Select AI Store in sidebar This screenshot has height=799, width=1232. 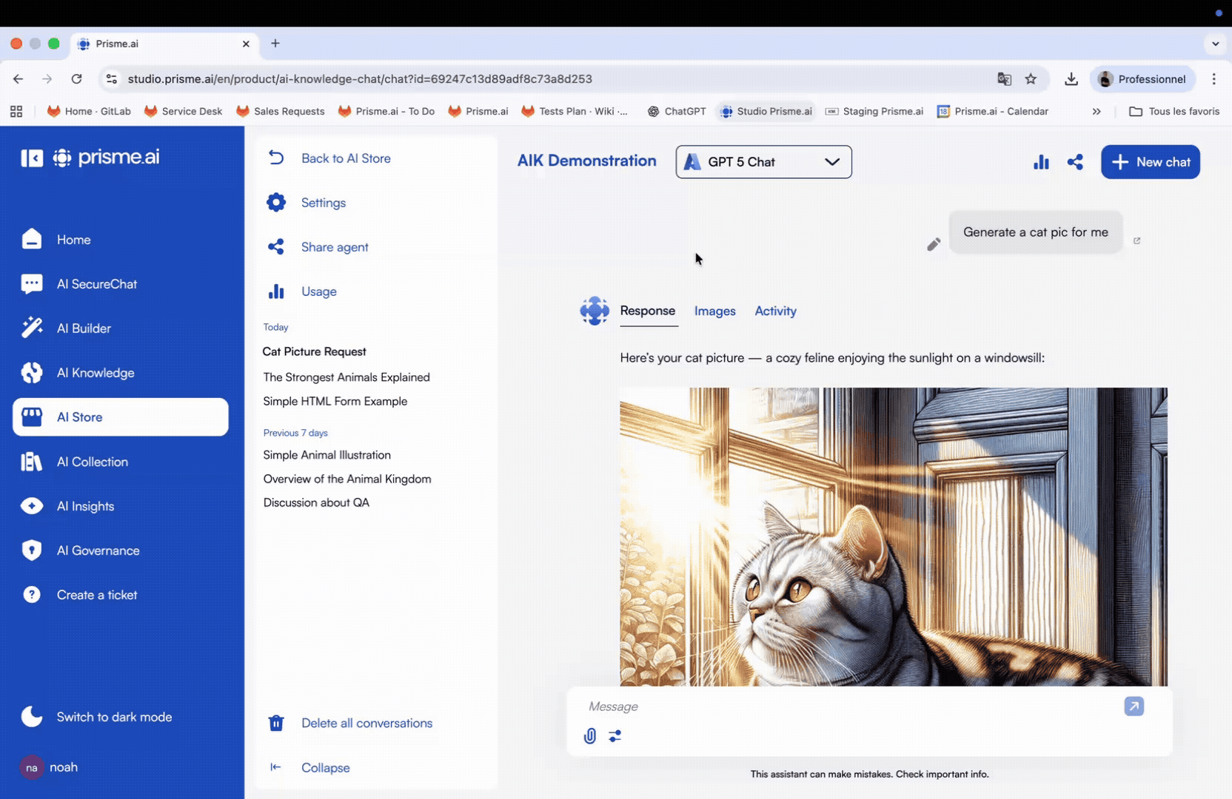[x=121, y=417]
